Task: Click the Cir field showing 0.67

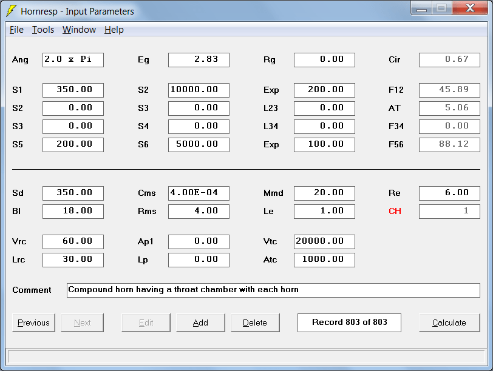Action: [450, 59]
